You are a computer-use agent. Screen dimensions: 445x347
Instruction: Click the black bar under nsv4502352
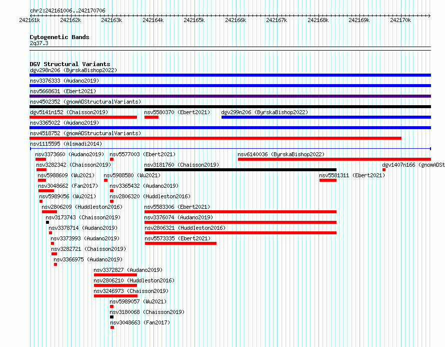(230, 107)
